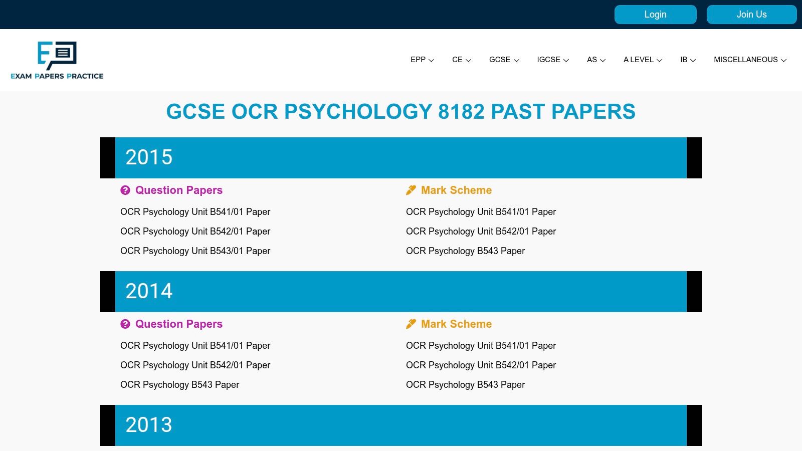Open 2014 question paper Unit B541/01

click(195, 346)
